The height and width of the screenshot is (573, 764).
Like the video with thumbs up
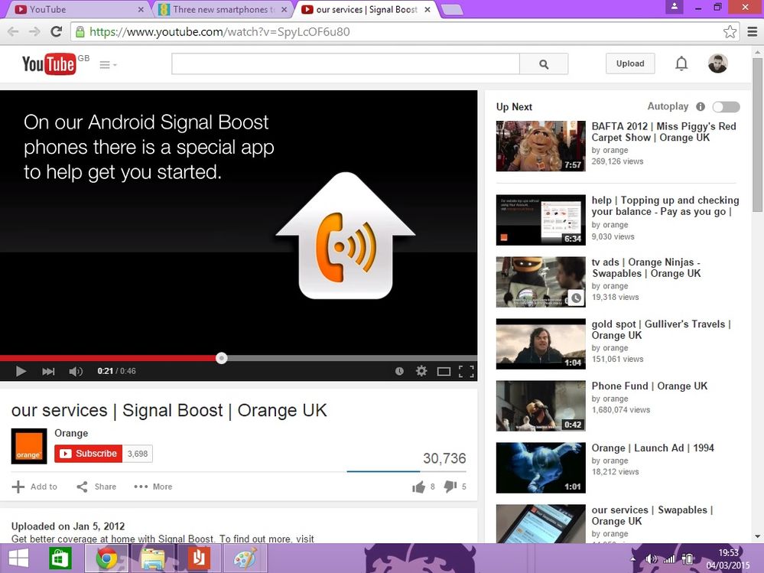click(x=419, y=487)
